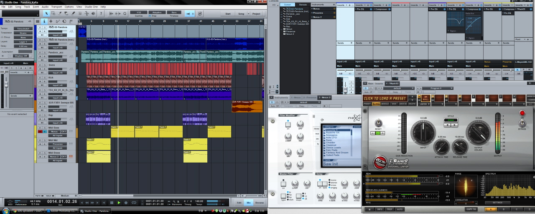The height and width of the screenshot is (214, 535).
Task: Solo the Kick track
Action: click(x=45, y=77)
